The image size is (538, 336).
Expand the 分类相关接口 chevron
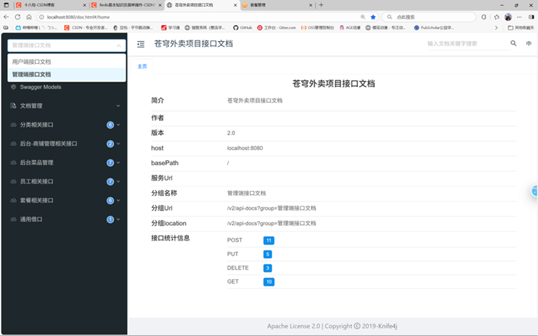pos(118,125)
